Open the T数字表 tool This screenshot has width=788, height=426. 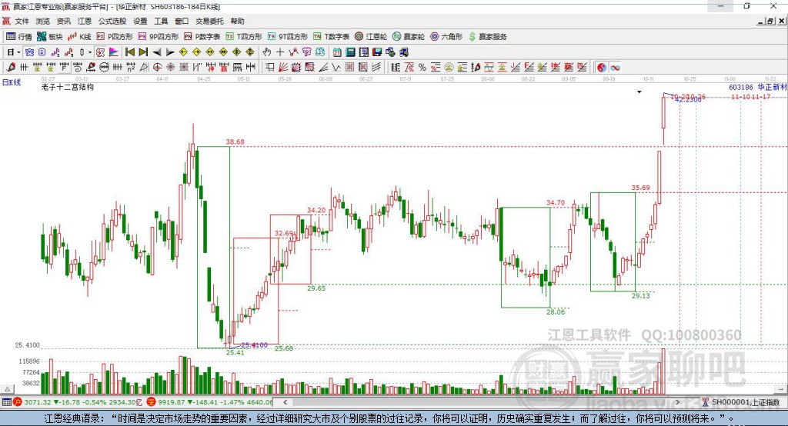pyautogui.click(x=331, y=37)
